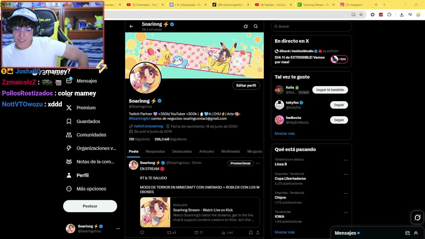Open the Pikachu profile banner image

[x=194, y=55]
